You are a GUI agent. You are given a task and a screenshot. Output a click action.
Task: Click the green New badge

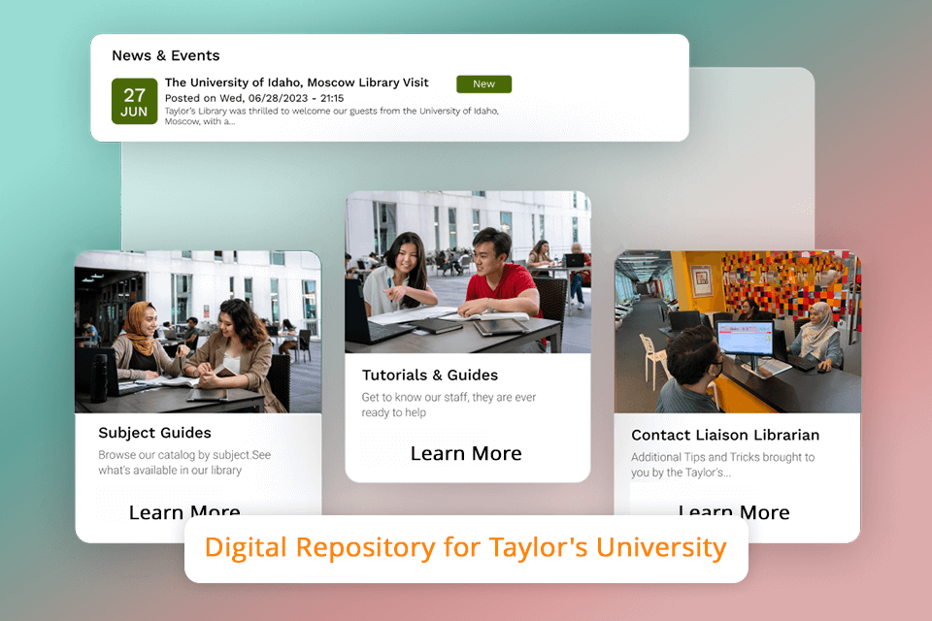click(483, 83)
